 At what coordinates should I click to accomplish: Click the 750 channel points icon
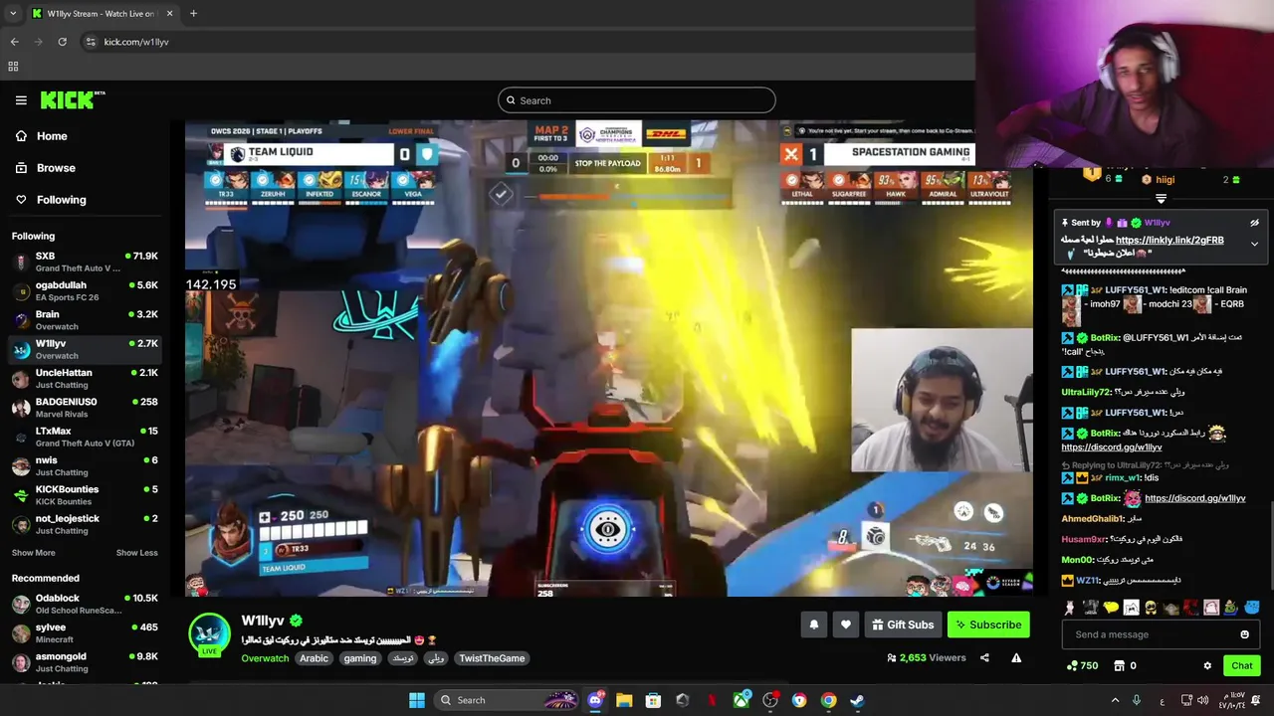click(x=1072, y=666)
